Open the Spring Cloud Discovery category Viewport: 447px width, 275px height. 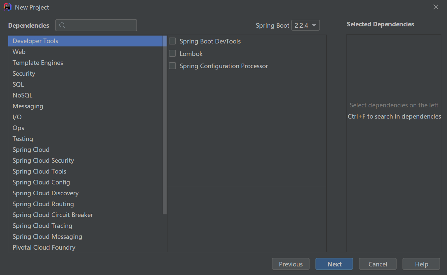coord(45,193)
